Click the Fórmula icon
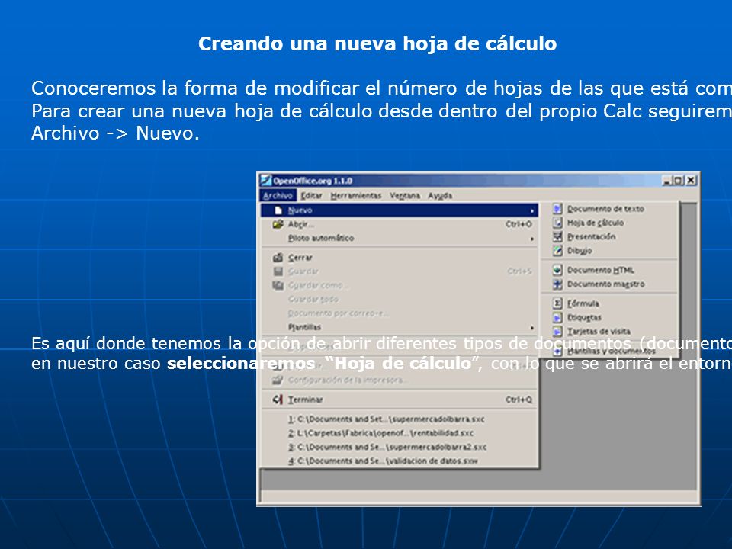Viewport: 732px width, 549px height. point(557,303)
